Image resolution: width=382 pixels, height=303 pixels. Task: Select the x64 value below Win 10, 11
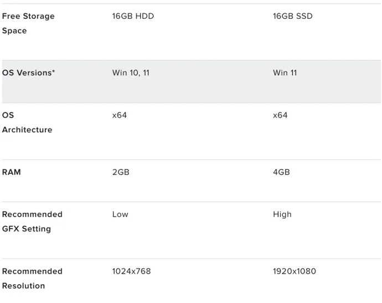(x=120, y=115)
